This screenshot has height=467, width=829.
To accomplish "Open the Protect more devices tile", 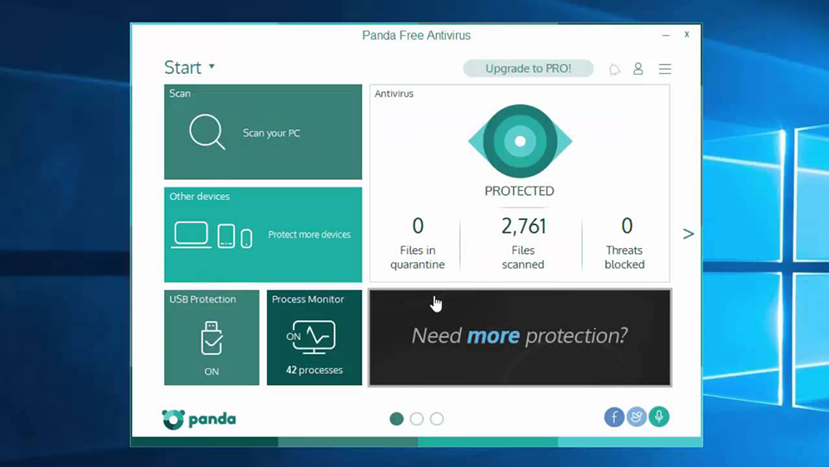I will tap(263, 235).
